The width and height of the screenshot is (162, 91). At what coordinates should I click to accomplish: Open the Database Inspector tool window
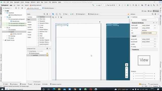56,84
